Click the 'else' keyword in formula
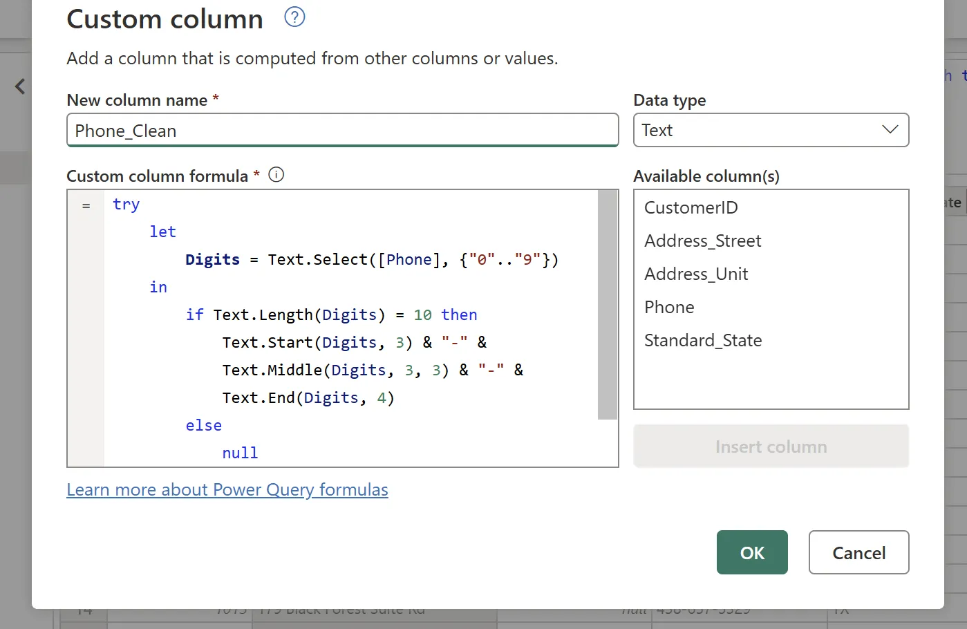This screenshot has height=629, width=967. [204, 425]
